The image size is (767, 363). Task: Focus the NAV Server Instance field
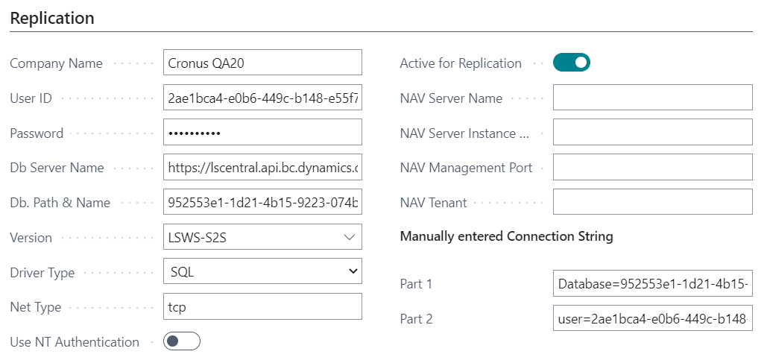652,133
